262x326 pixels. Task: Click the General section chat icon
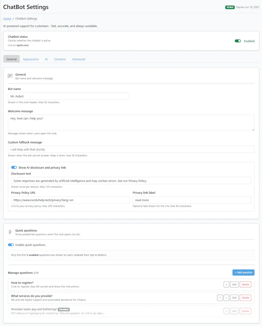click(10, 76)
